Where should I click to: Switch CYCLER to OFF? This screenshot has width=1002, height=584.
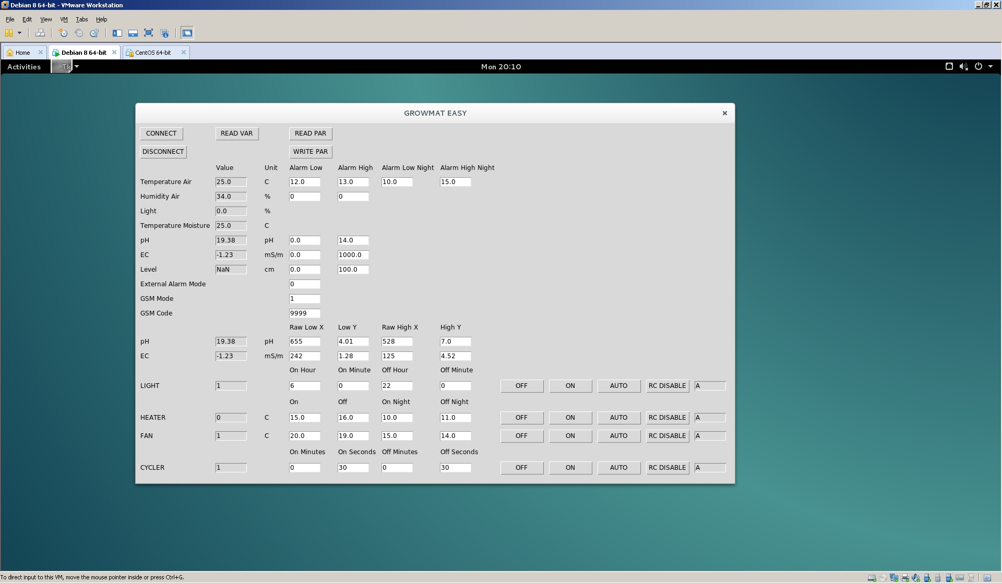(521, 468)
